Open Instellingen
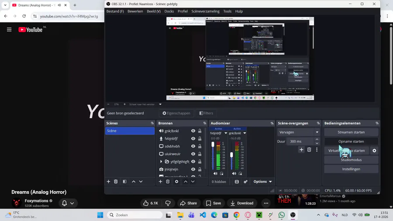393x221 pixels. tap(351, 169)
